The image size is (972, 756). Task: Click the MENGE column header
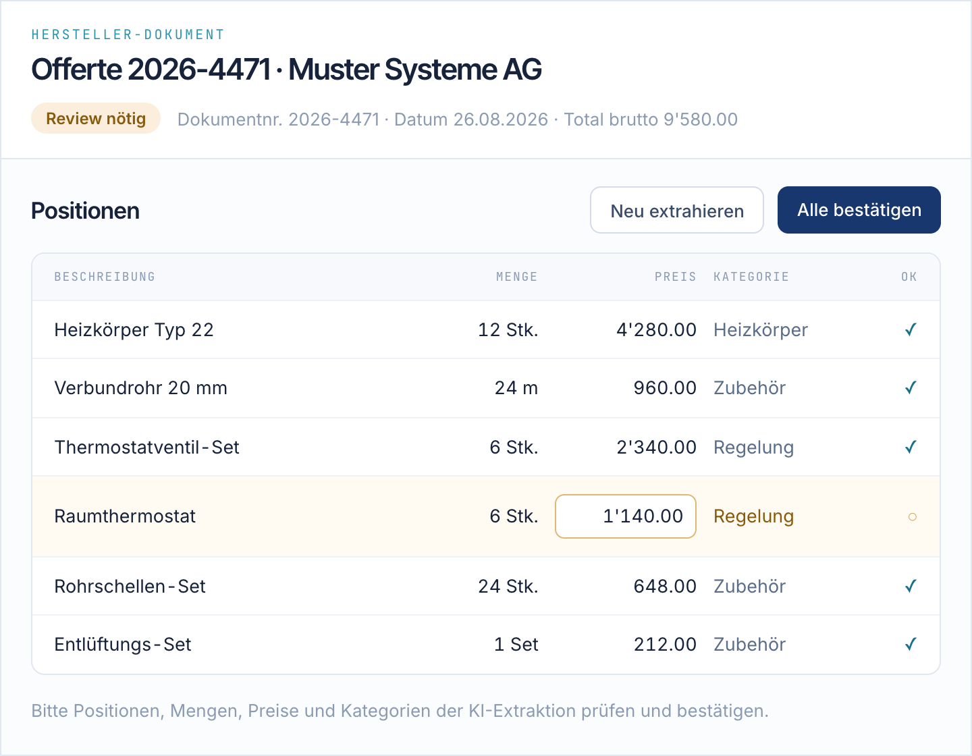(517, 277)
